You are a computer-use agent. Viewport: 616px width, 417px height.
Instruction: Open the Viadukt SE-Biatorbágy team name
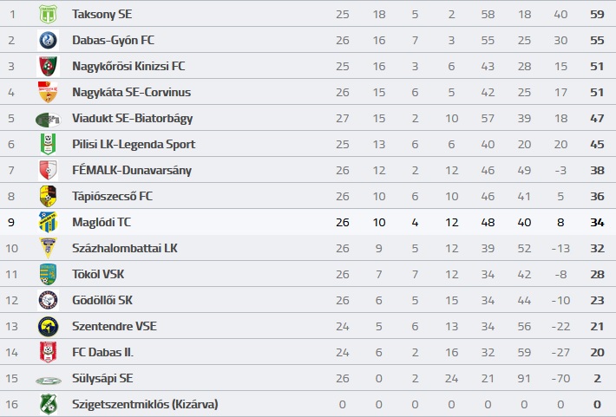click(x=133, y=119)
